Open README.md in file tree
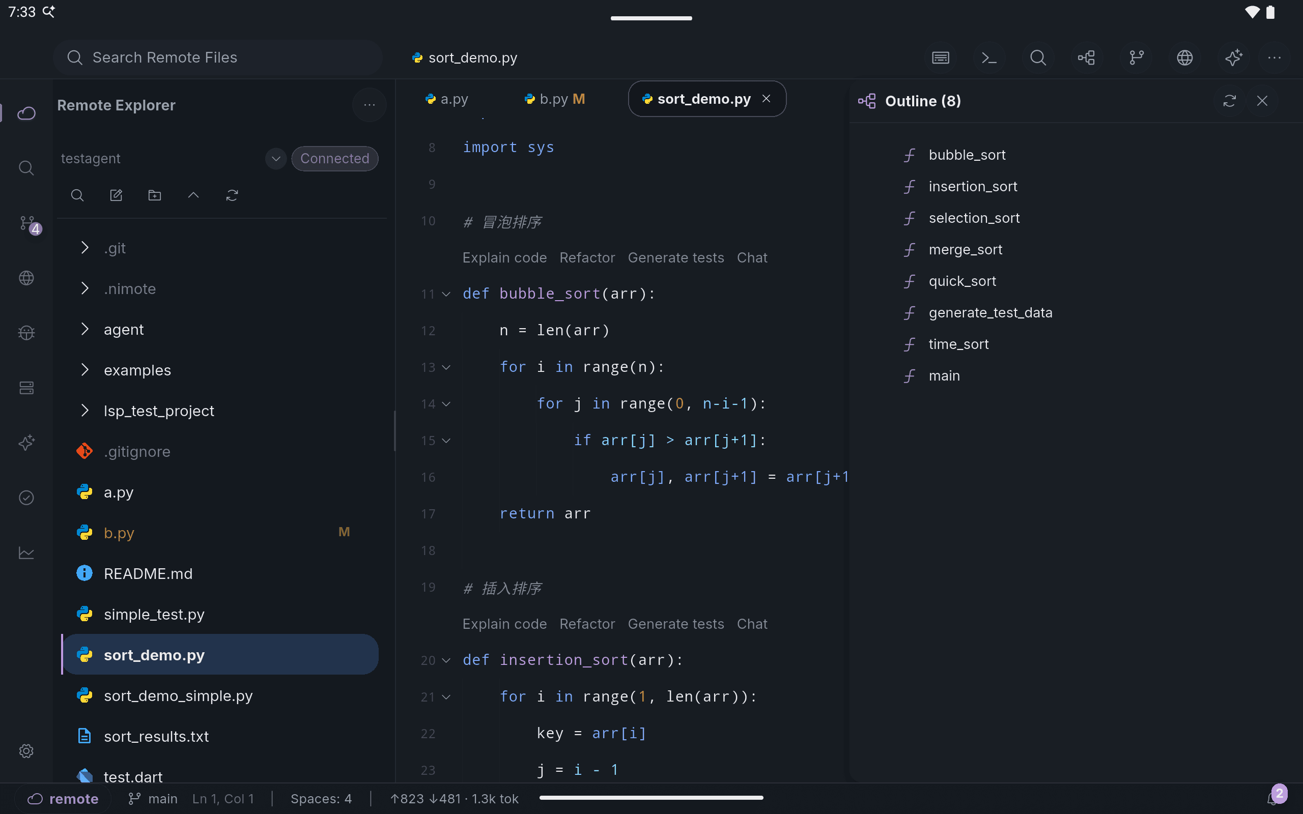Screen dimensions: 1303x814 point(221,573)
